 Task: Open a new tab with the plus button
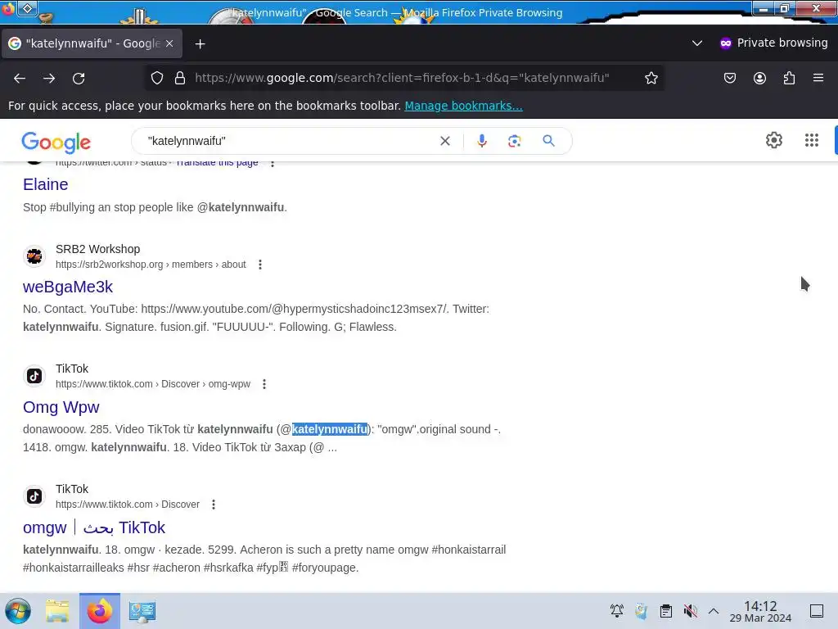tap(200, 44)
